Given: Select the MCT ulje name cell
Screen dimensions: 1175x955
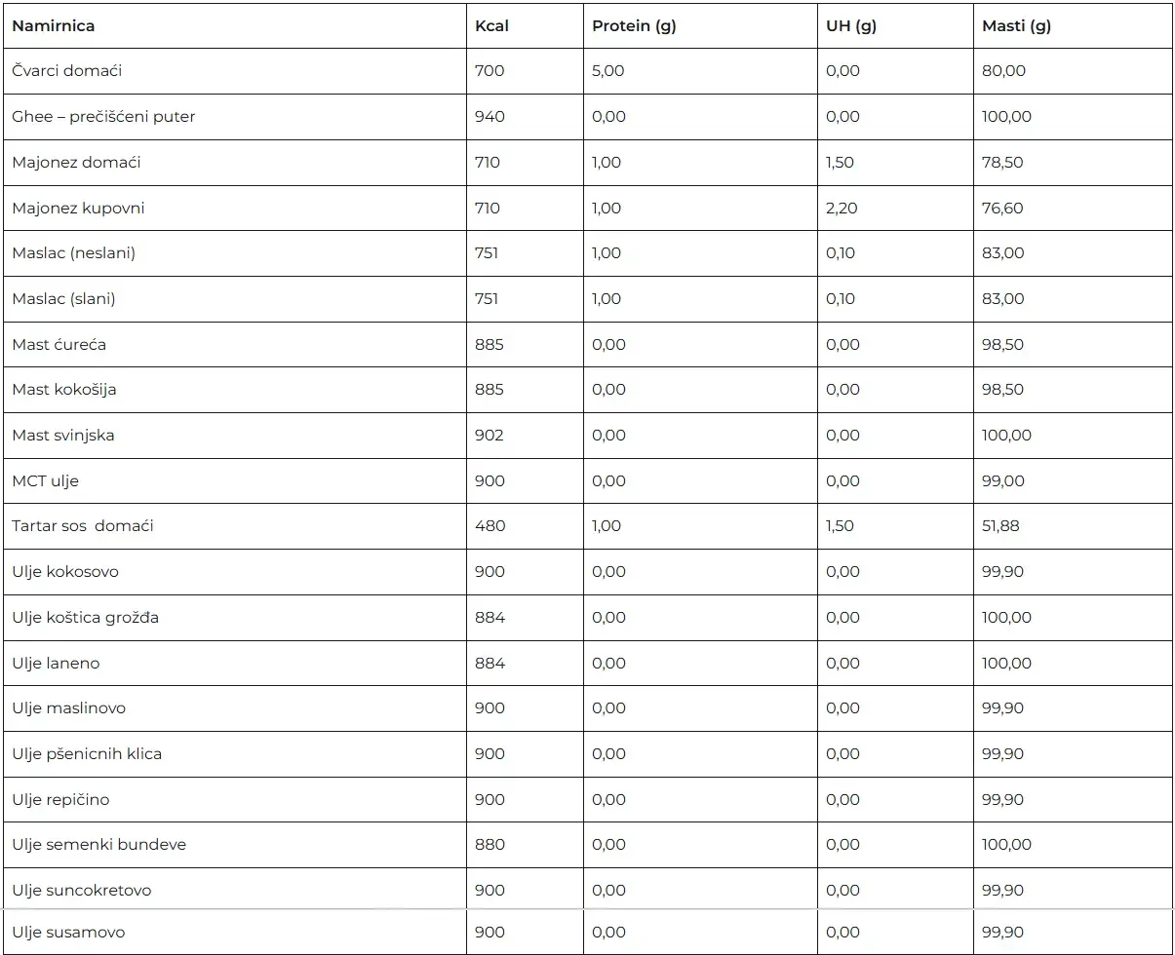Looking at the screenshot, I should pos(46,481).
